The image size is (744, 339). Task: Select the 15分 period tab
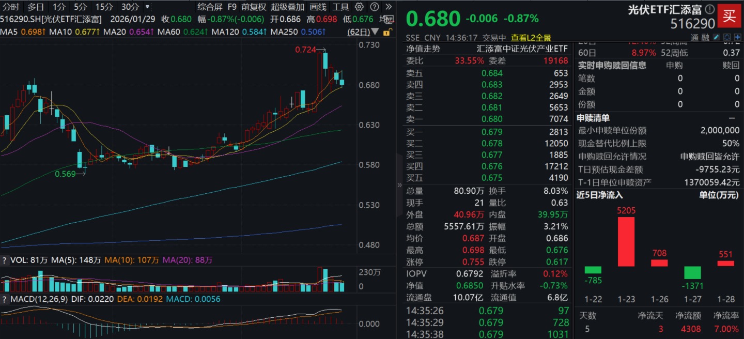104,7
